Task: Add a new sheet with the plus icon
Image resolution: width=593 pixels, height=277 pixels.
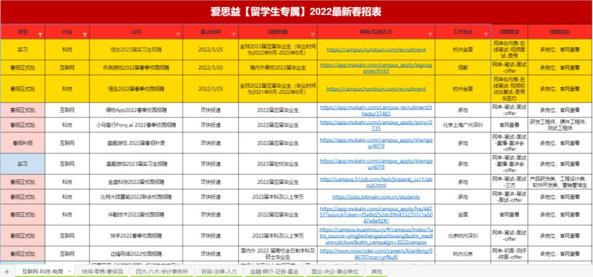Action: 7,271
